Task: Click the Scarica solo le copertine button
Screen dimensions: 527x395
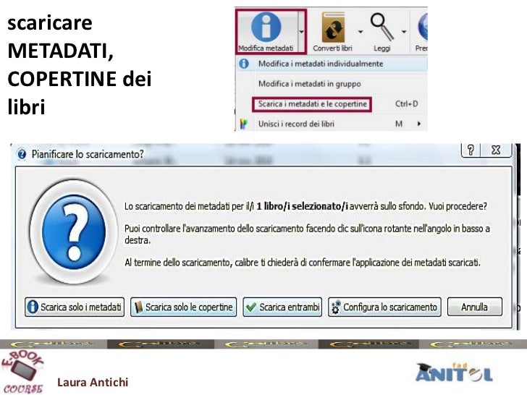Action: [184, 307]
